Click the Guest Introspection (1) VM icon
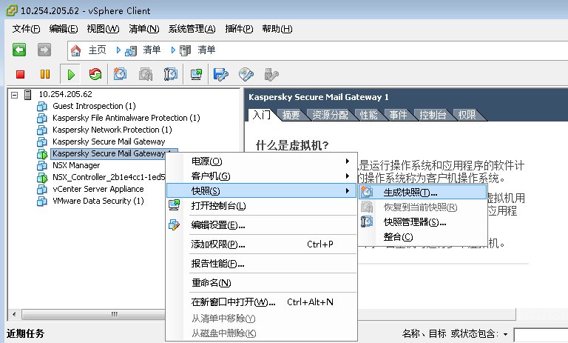The width and height of the screenshot is (568, 343). click(42, 107)
